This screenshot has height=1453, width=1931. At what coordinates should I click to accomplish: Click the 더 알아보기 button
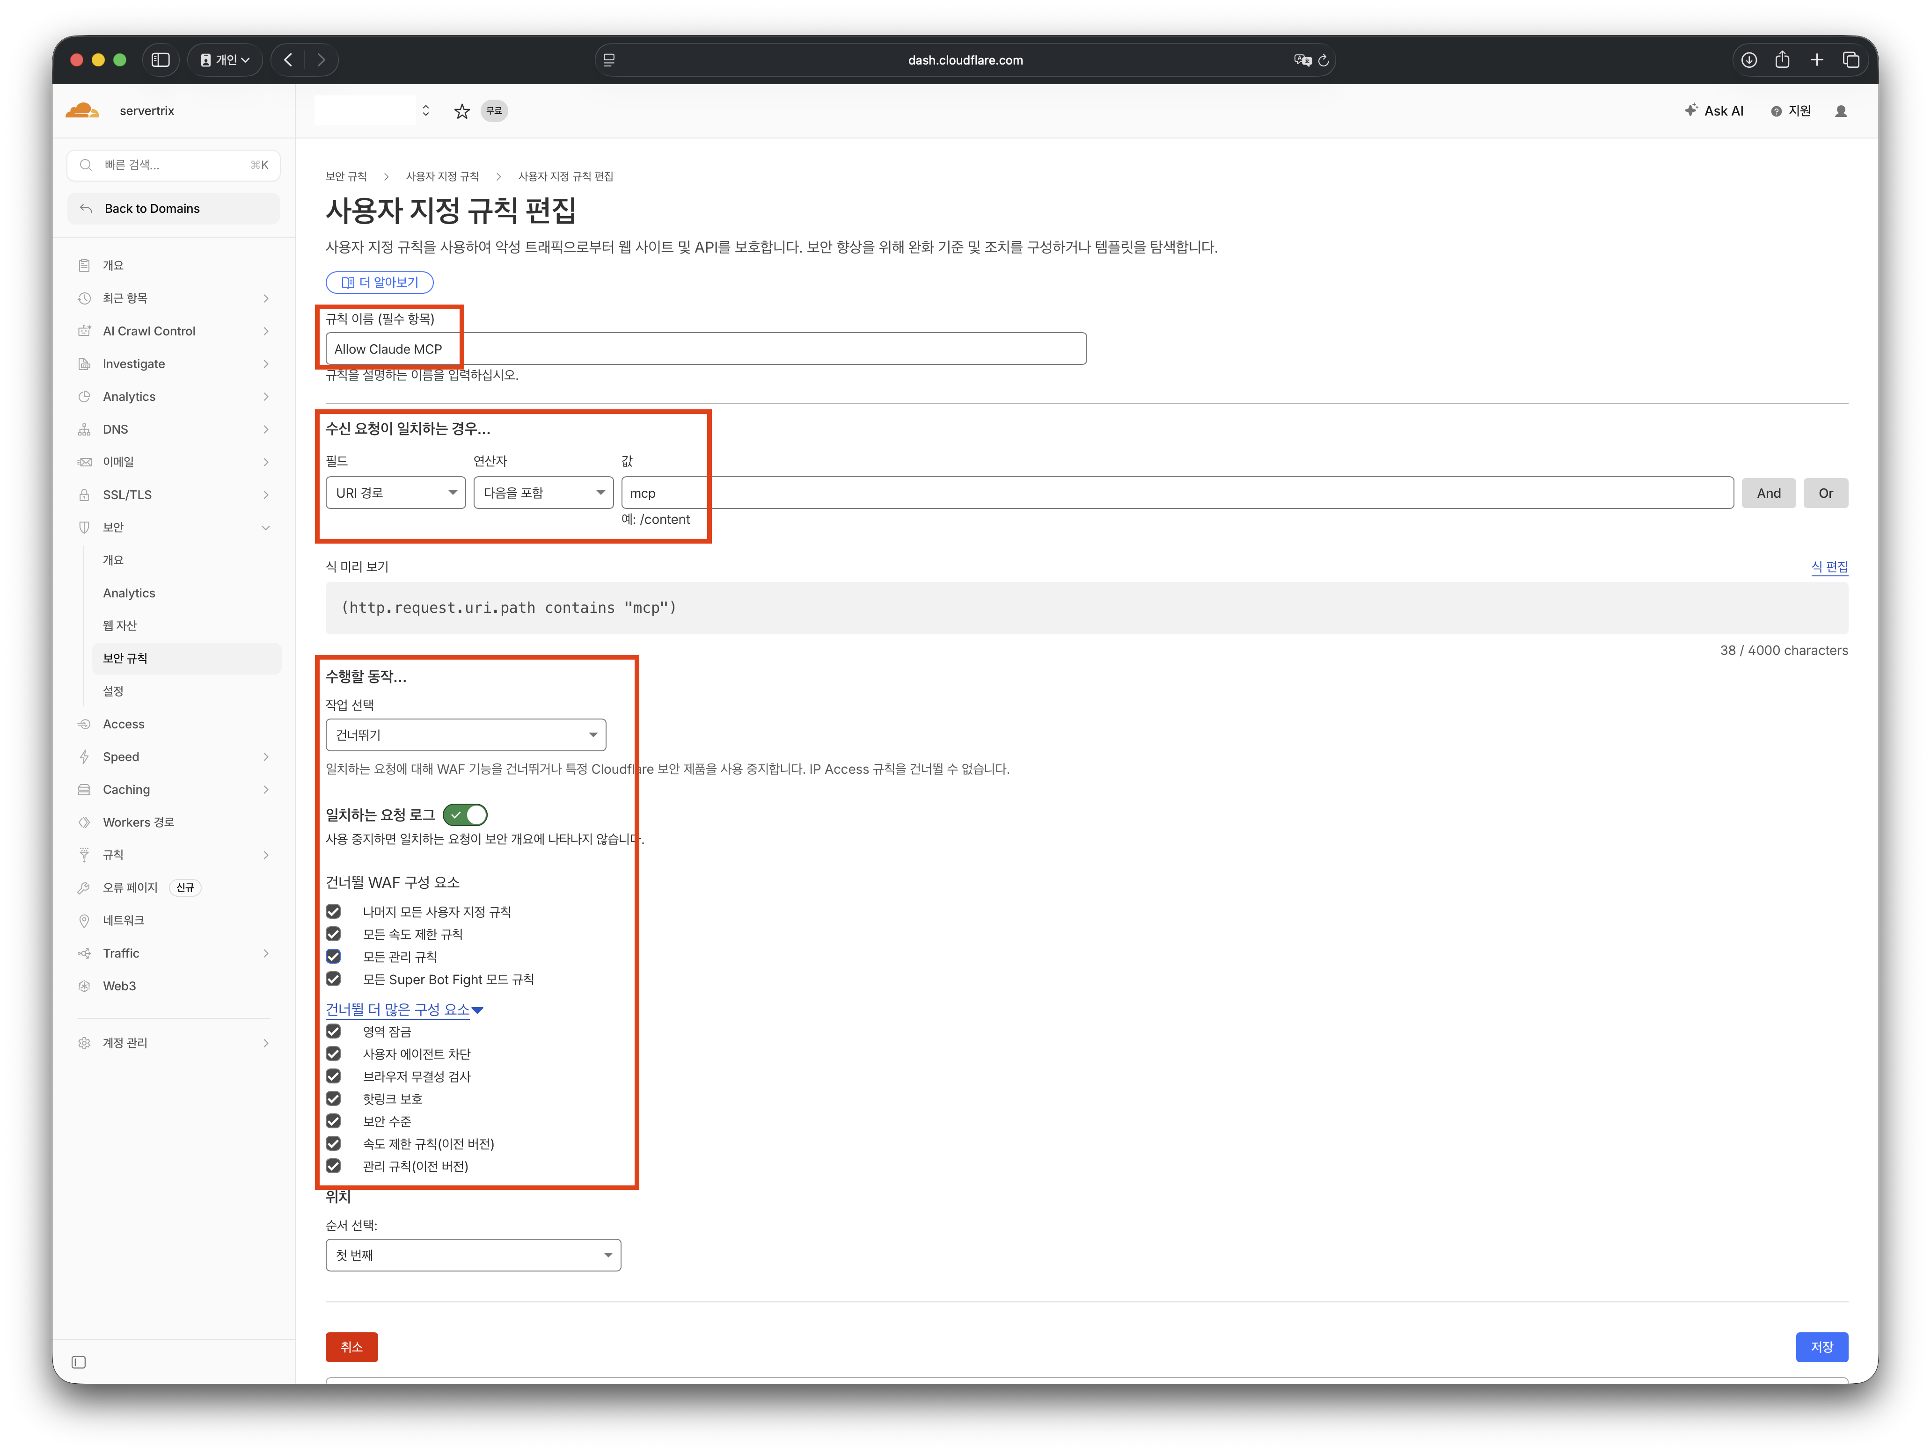click(x=380, y=282)
